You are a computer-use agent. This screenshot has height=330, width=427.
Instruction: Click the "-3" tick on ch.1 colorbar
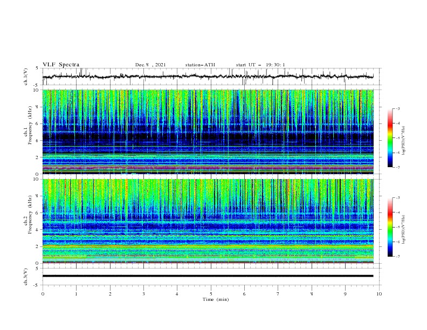click(397, 108)
